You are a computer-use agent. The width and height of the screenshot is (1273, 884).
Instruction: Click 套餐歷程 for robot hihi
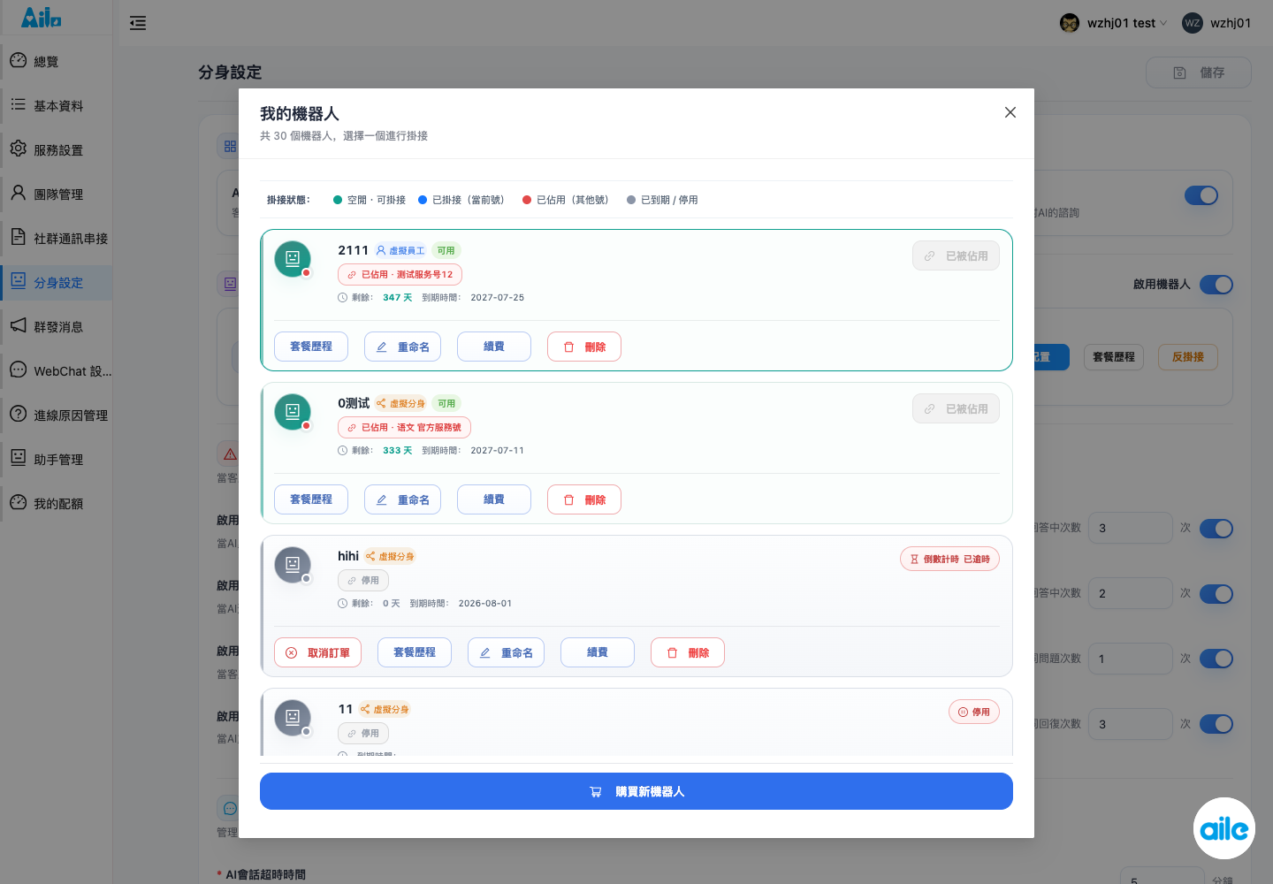pos(415,652)
